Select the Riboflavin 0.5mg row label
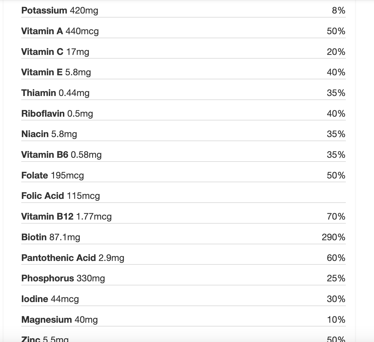374x342 pixels. click(x=57, y=114)
